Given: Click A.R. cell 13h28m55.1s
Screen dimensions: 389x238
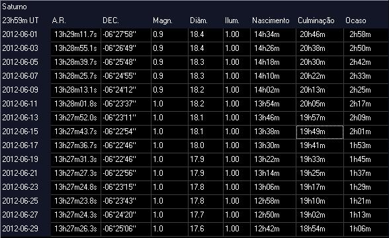Looking at the screenshot, I should [75, 48].
